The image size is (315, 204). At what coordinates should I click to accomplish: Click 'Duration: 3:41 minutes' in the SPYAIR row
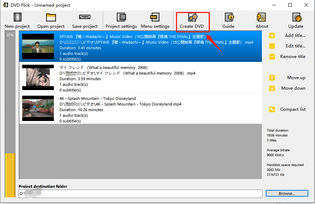(80, 48)
